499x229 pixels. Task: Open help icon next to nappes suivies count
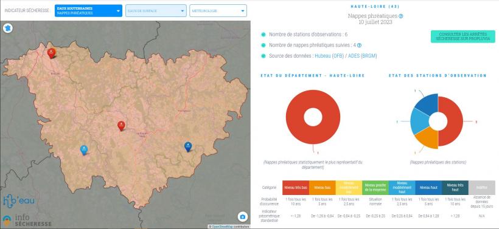(x=359, y=46)
